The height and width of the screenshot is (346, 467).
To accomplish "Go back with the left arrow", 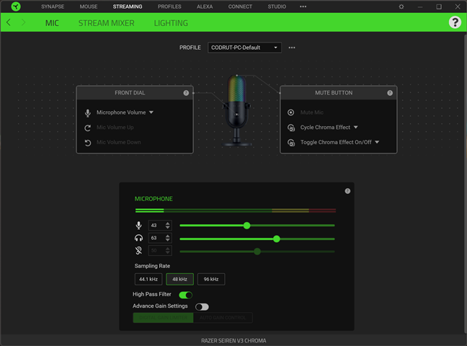I will pos(9,22).
